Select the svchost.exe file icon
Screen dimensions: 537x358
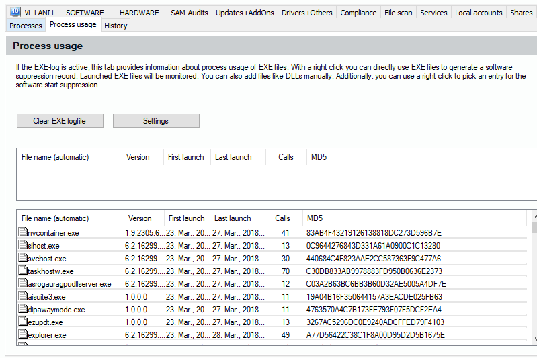22,259
